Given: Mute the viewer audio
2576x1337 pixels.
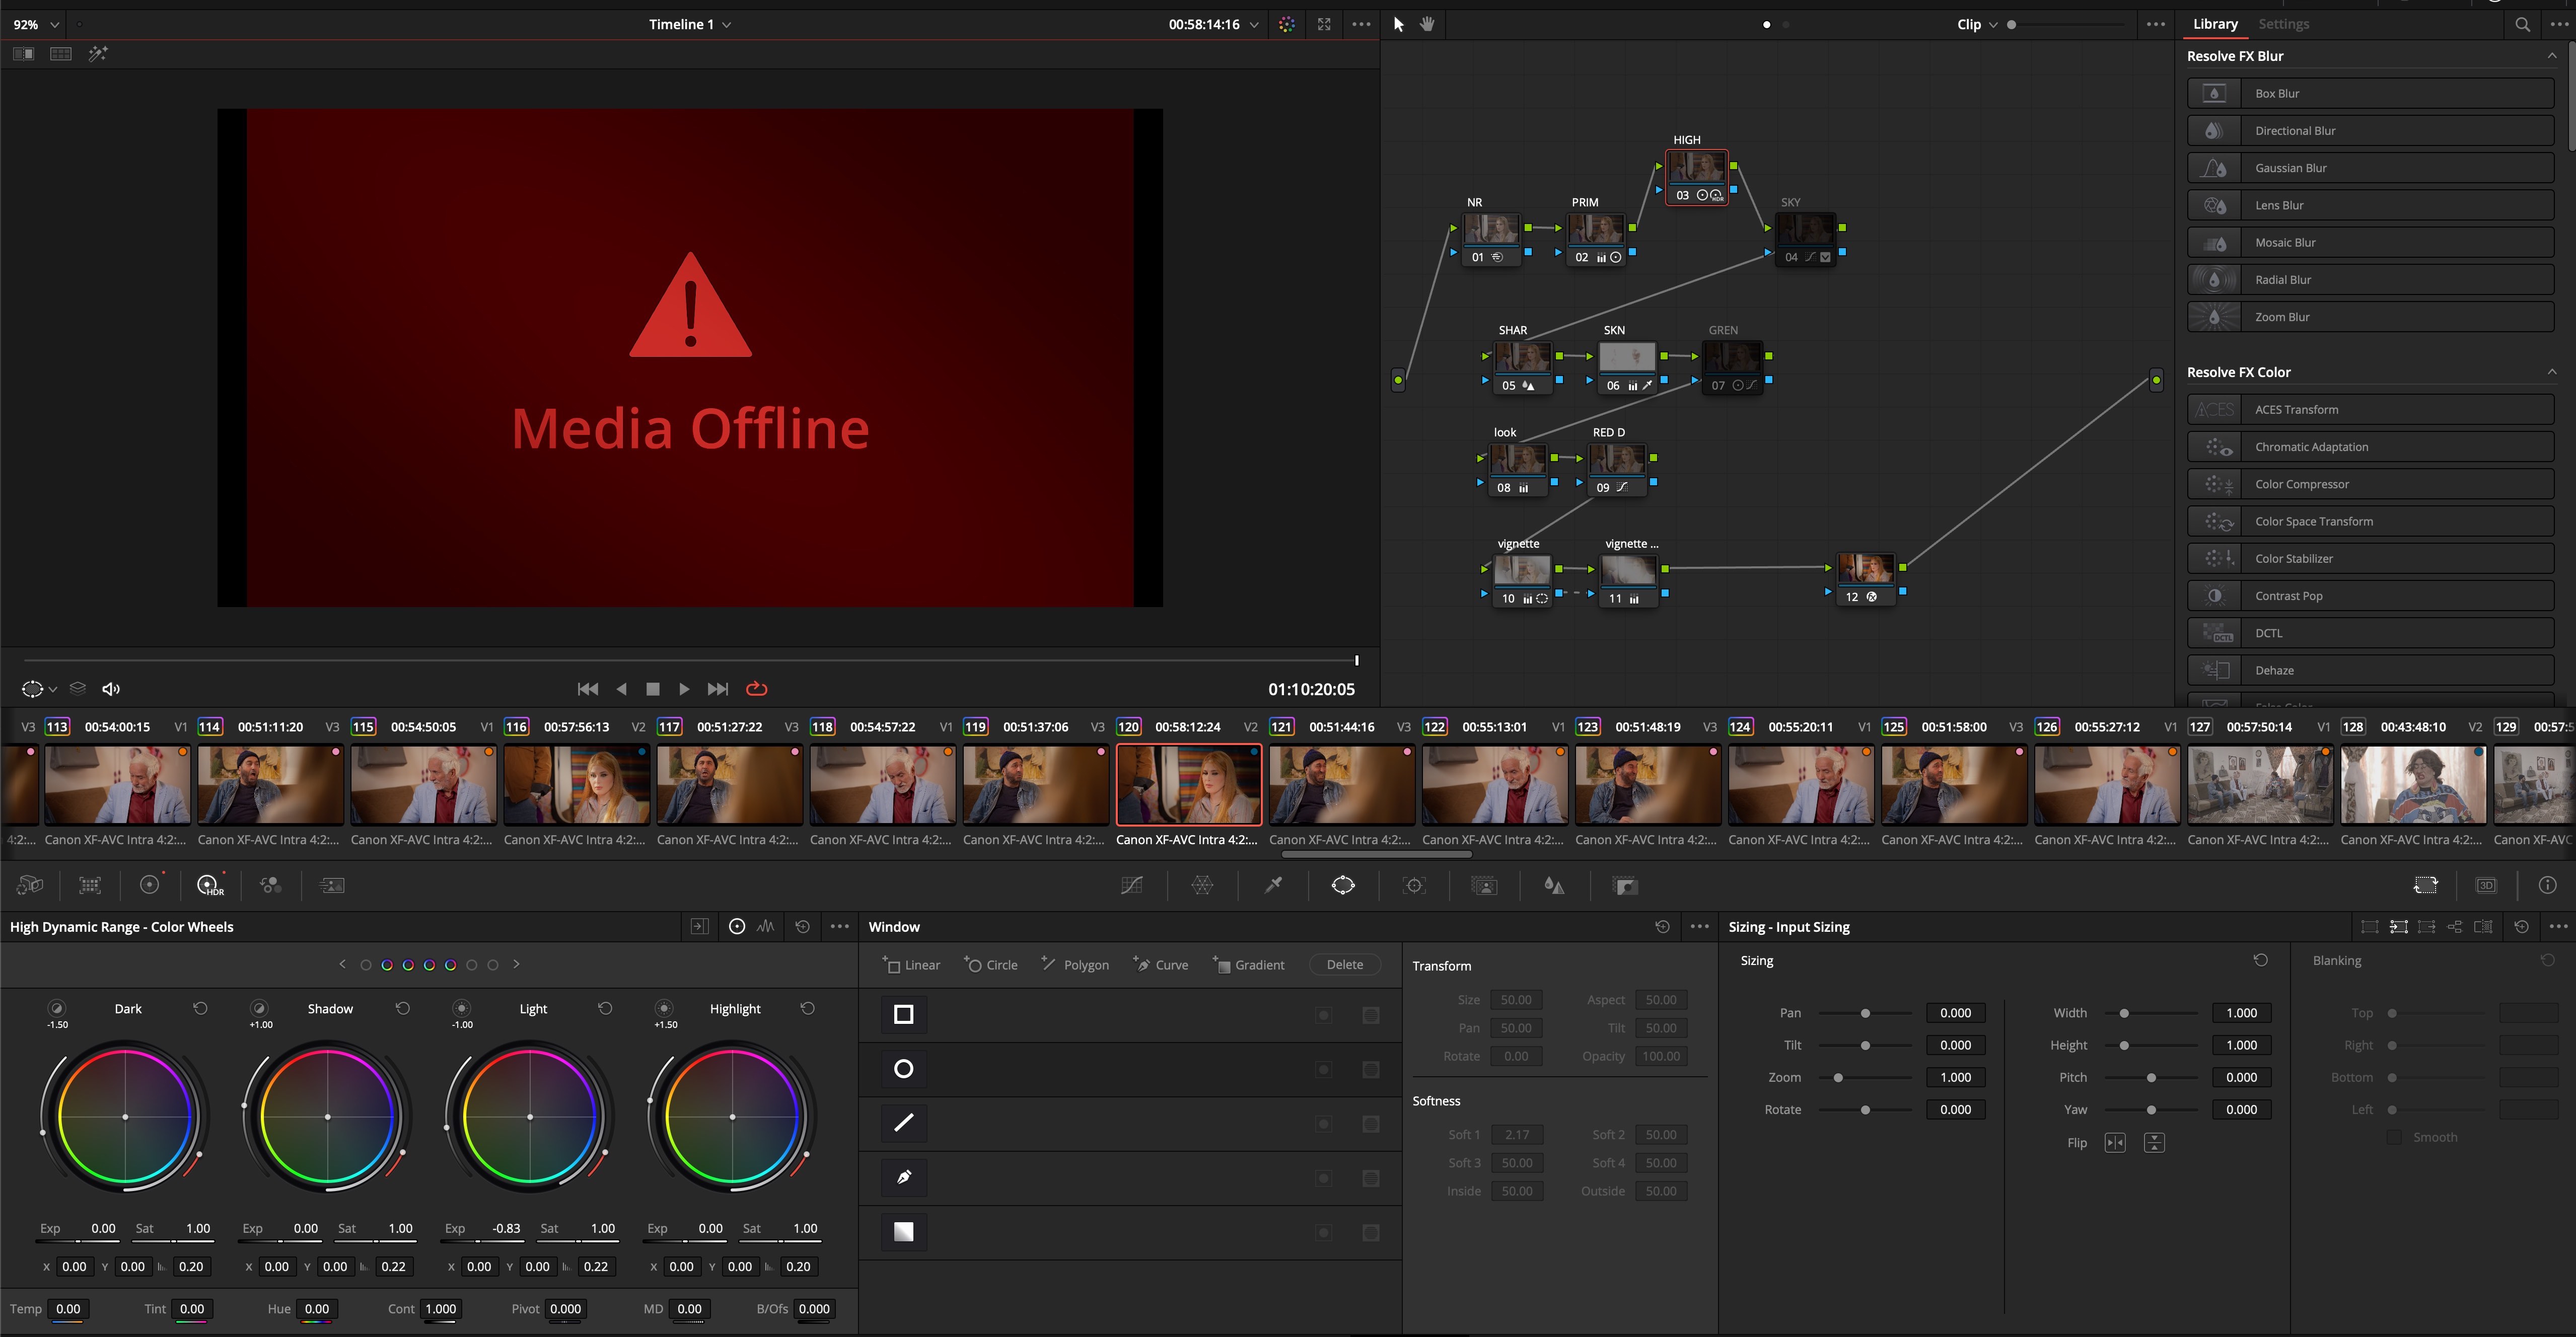Looking at the screenshot, I should click(111, 688).
